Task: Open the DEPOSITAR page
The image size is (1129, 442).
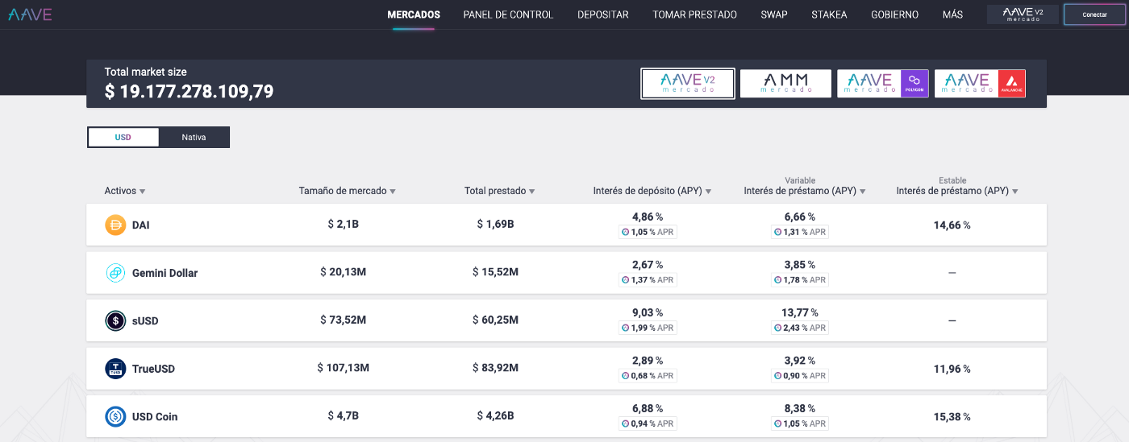Action: point(603,14)
